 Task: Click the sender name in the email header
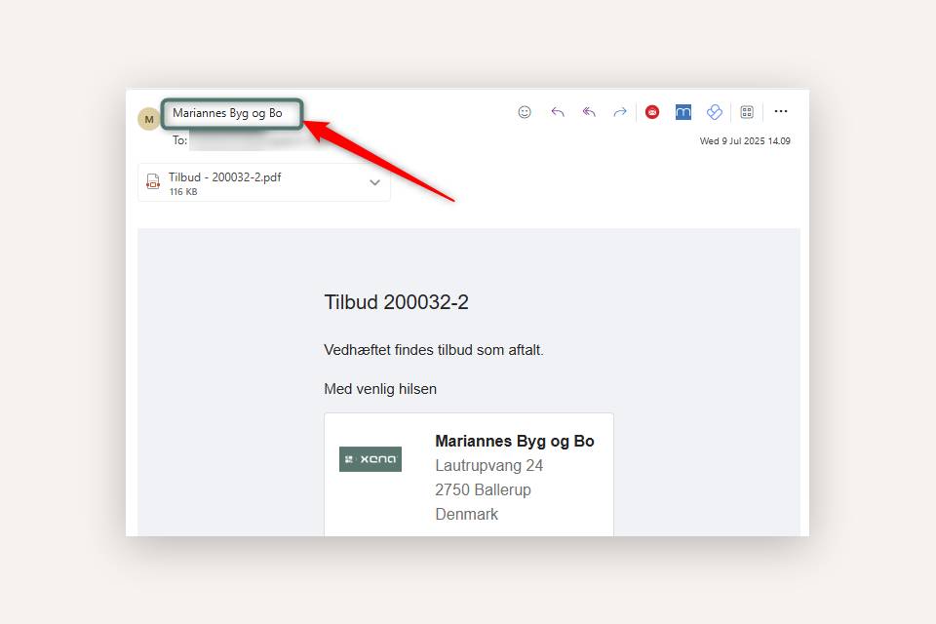tap(227, 113)
